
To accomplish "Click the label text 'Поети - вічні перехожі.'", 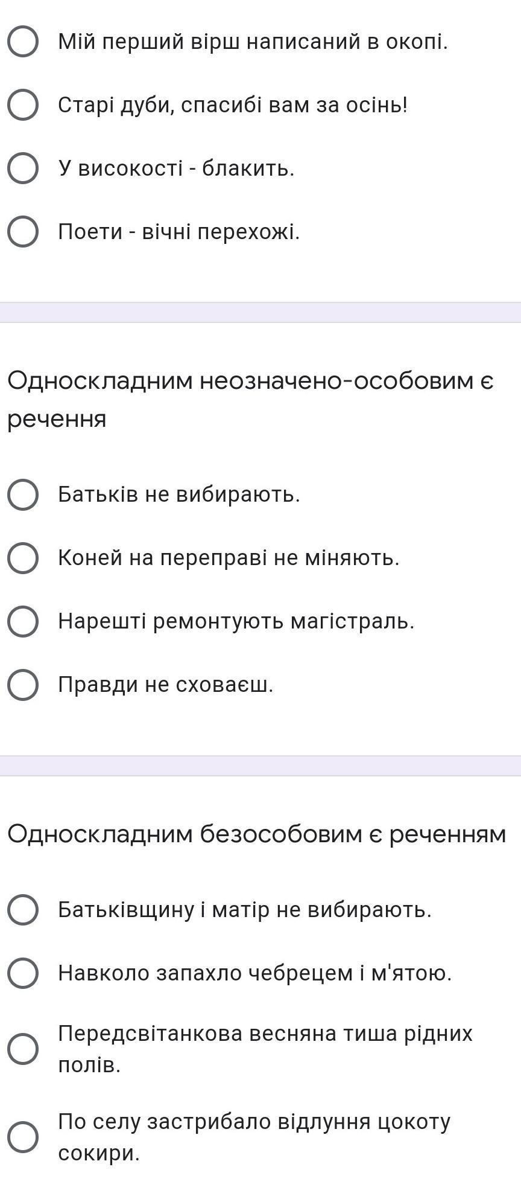I will point(178,232).
